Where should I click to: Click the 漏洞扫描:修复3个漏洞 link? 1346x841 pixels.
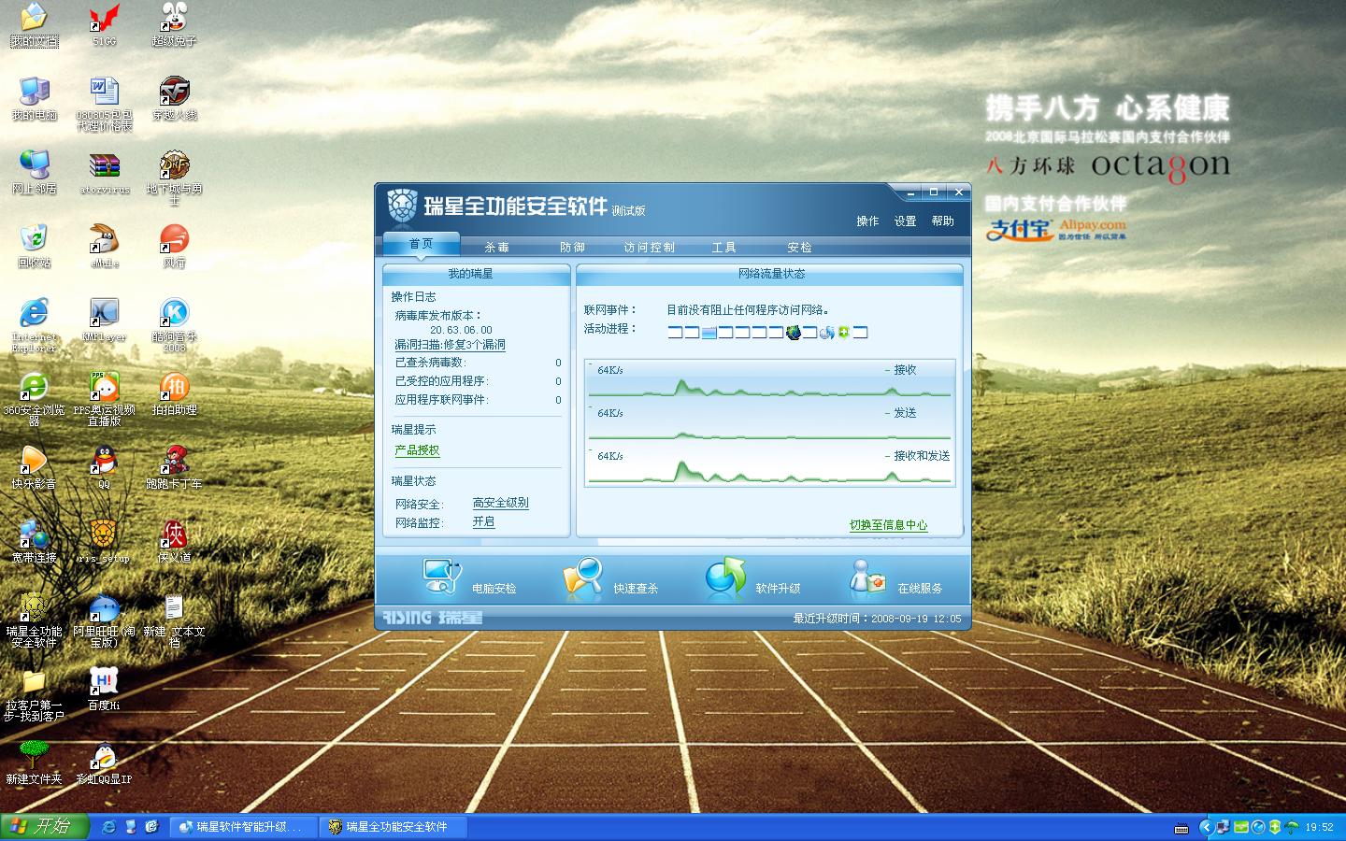(450, 345)
